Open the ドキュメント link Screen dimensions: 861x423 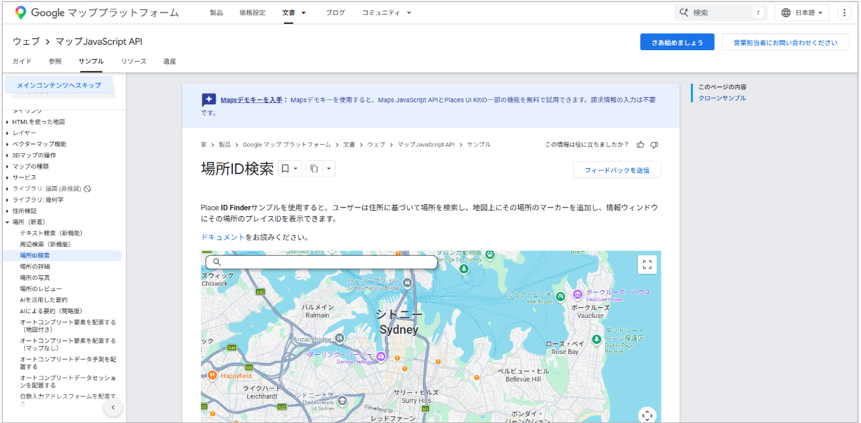click(x=223, y=237)
